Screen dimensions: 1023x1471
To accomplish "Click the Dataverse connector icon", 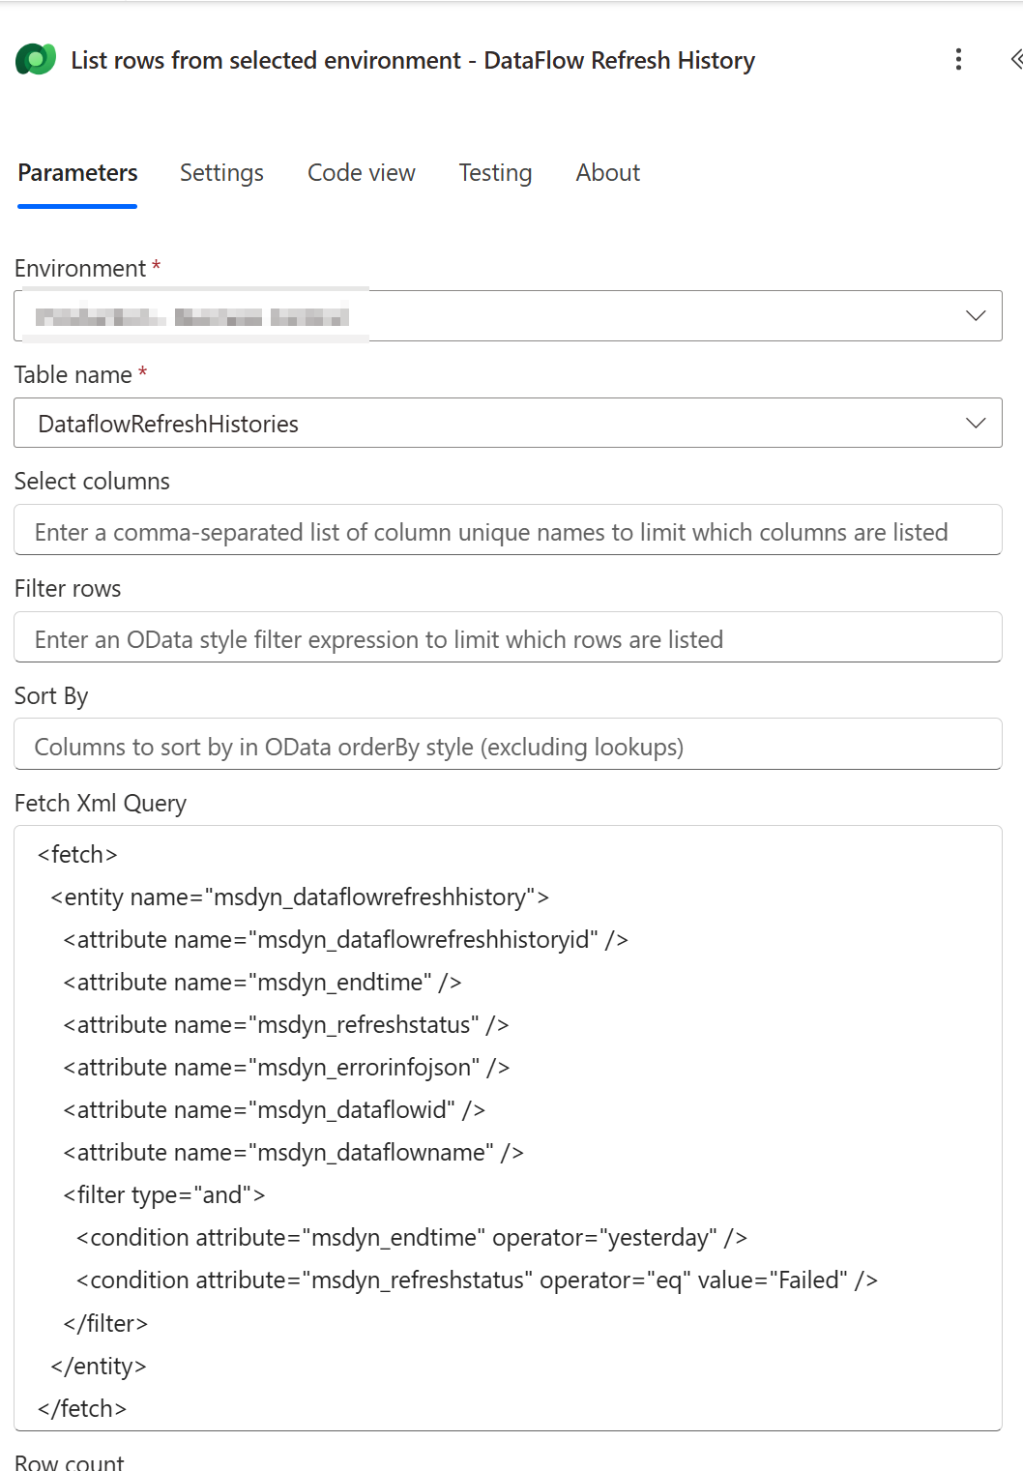I will [x=36, y=60].
